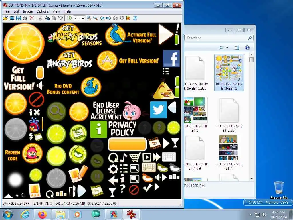Show hidden tray icons arrow
This screenshot has width=293, height=220.
point(250,215)
